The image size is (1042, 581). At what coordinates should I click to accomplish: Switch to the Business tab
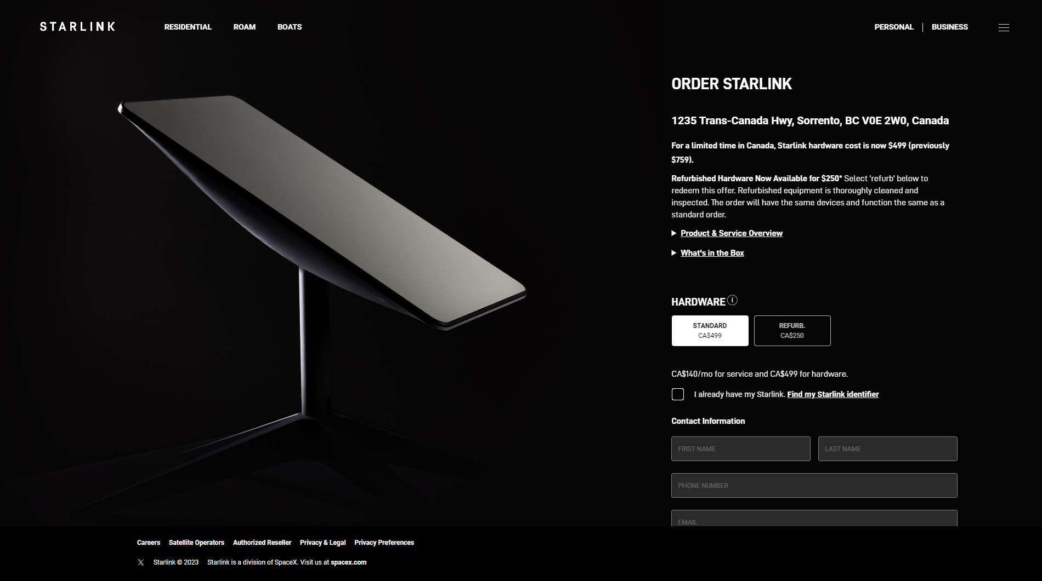coord(949,27)
